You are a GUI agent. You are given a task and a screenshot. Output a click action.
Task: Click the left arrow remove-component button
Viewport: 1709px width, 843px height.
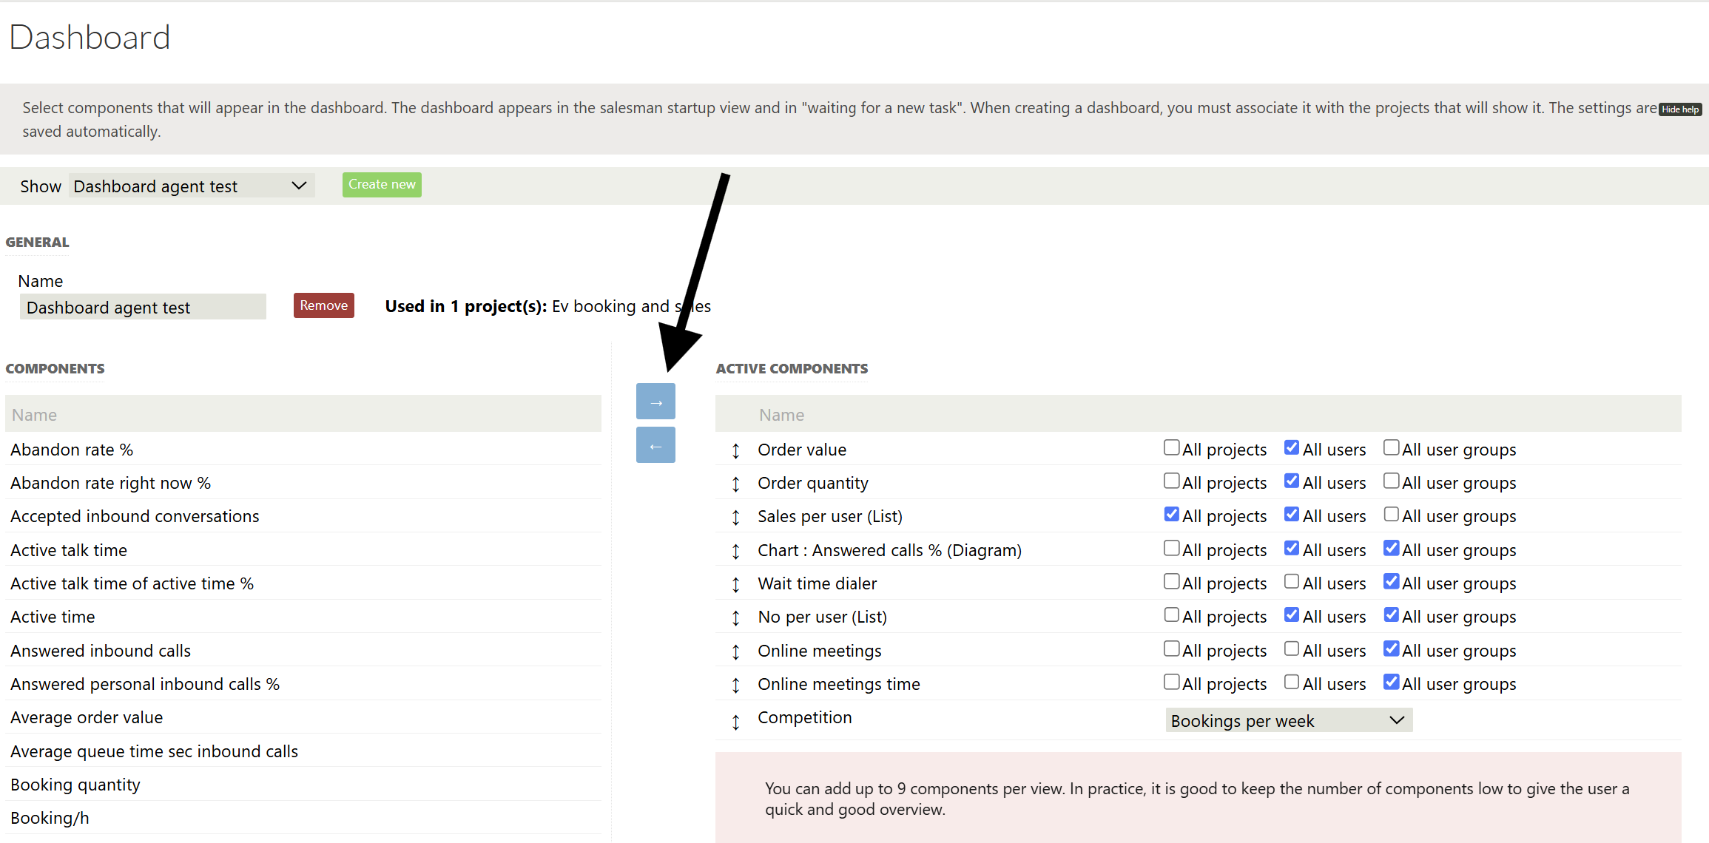coord(655,445)
